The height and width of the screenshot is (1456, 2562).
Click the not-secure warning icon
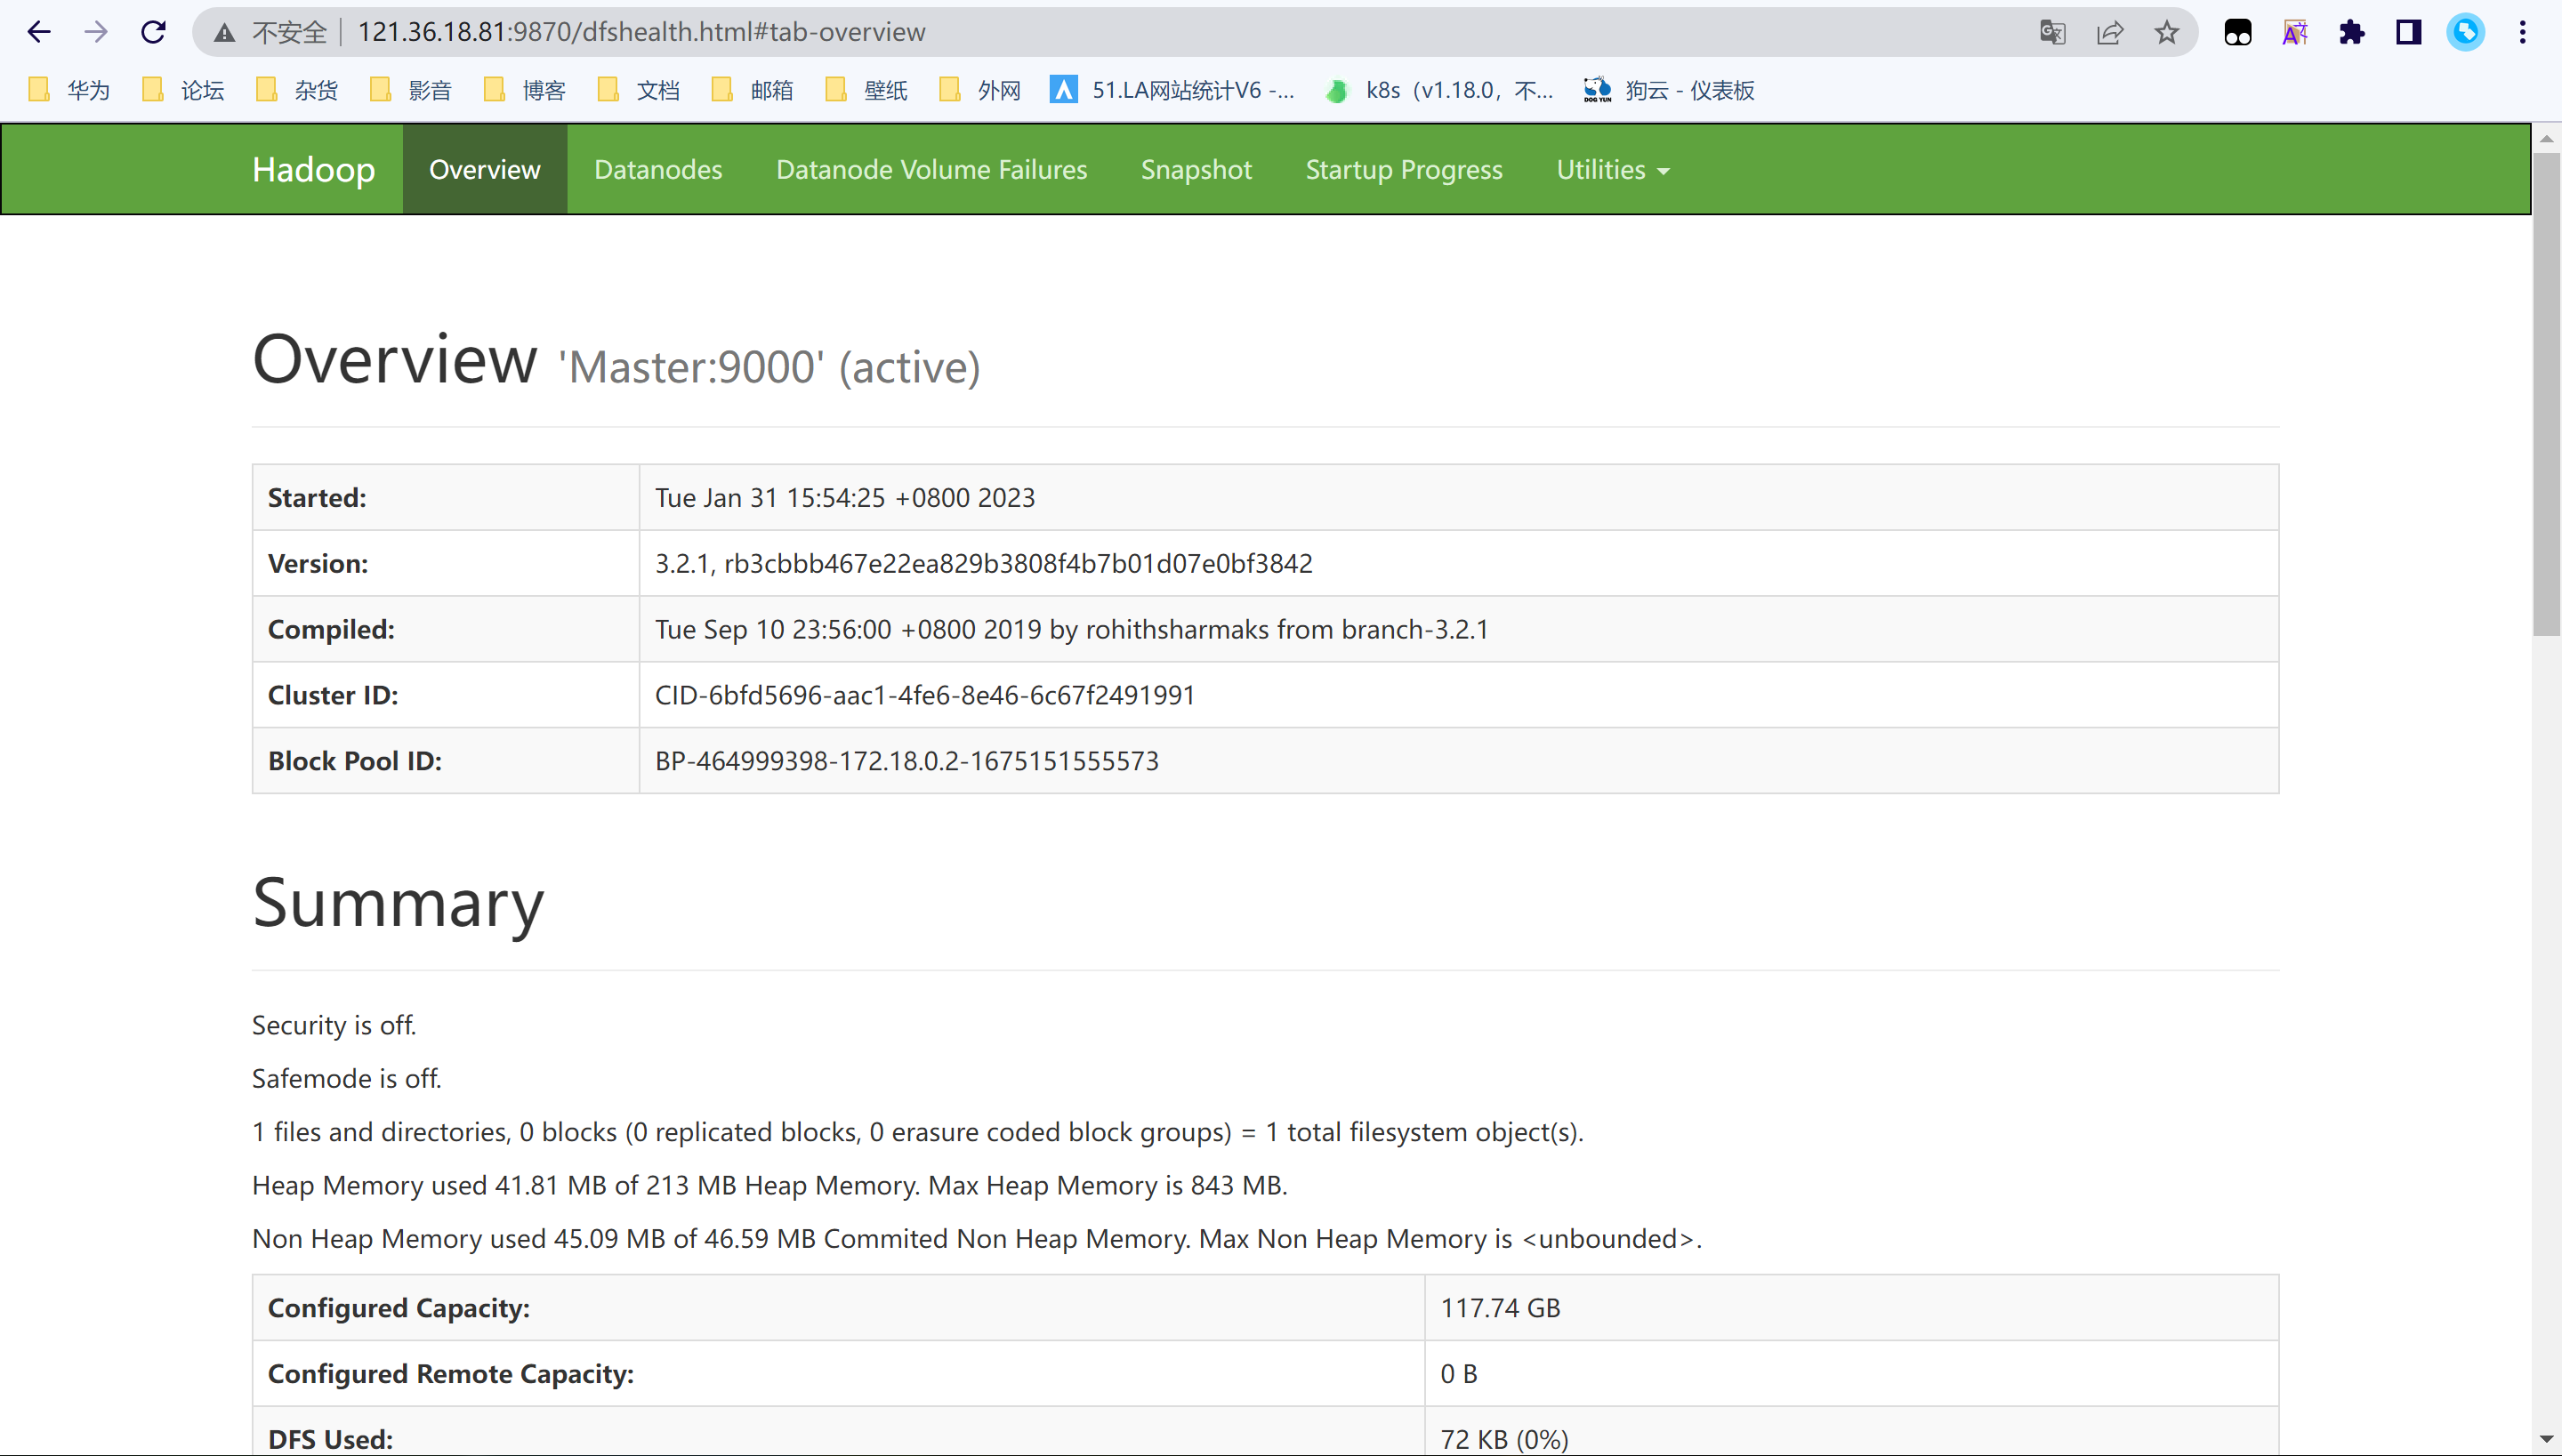225,32
